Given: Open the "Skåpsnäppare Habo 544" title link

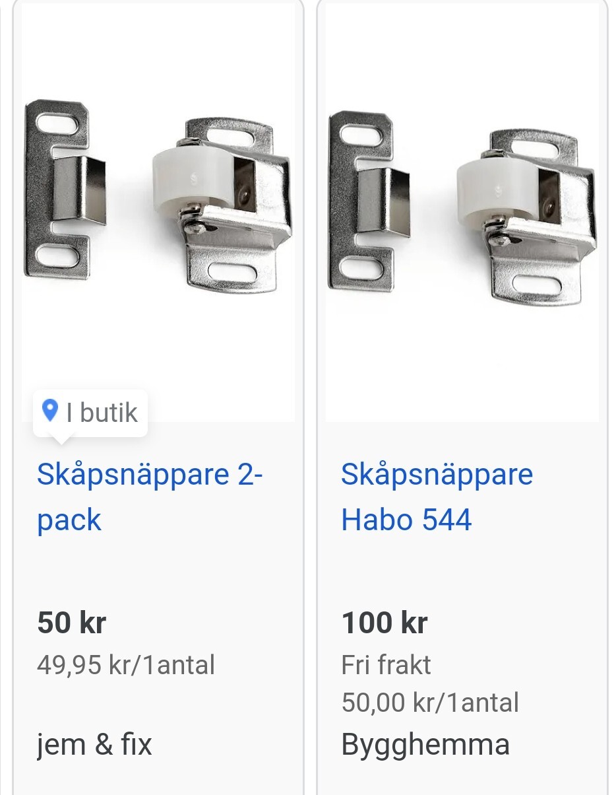Looking at the screenshot, I should pos(437,497).
